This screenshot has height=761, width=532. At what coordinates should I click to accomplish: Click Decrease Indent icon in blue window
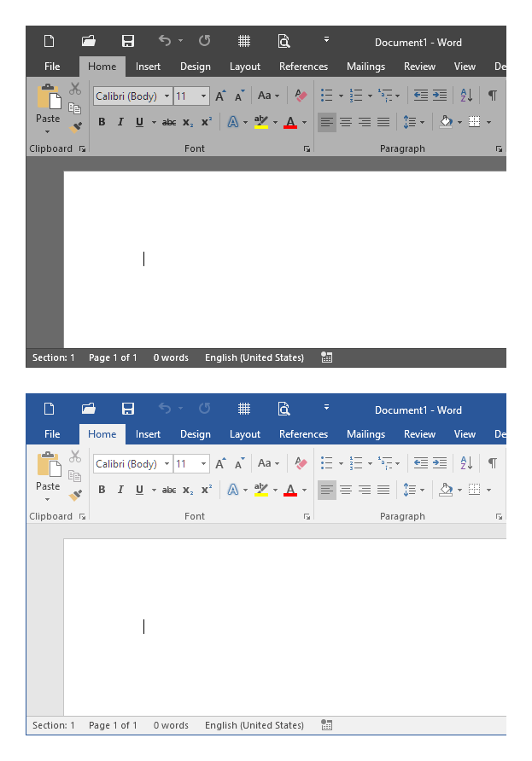pyautogui.click(x=421, y=463)
